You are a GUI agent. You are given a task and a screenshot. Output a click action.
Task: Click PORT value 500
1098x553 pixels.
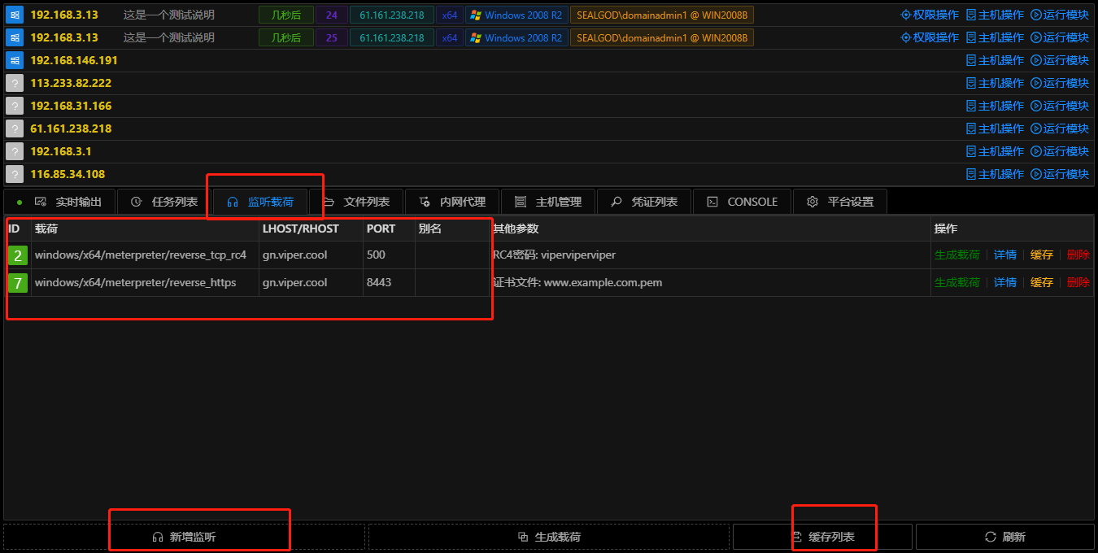(376, 255)
